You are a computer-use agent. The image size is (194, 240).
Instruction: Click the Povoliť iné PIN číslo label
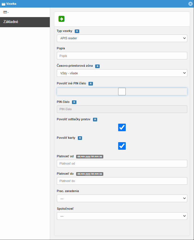[x=71, y=83]
